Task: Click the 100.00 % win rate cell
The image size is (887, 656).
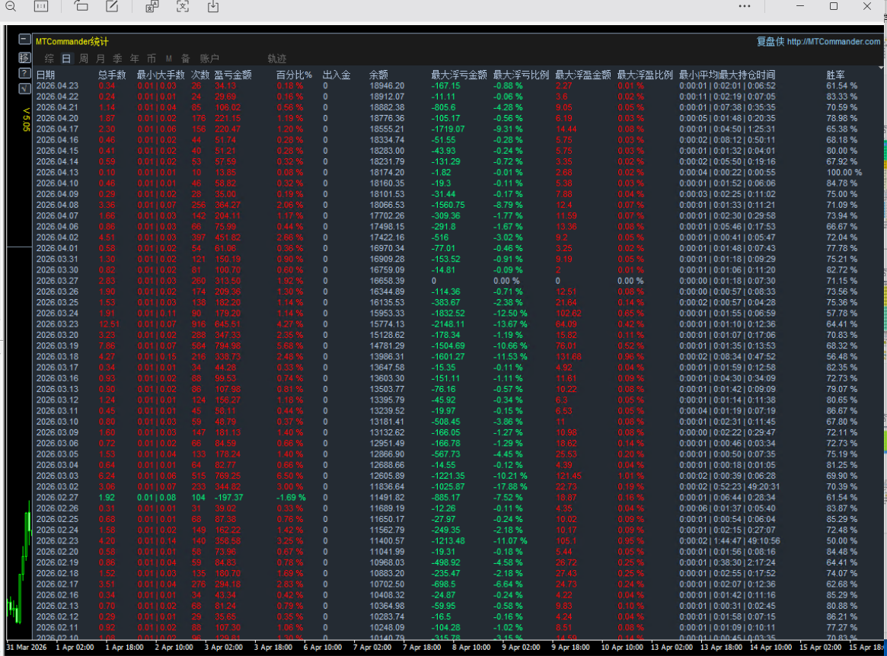Action: point(844,173)
